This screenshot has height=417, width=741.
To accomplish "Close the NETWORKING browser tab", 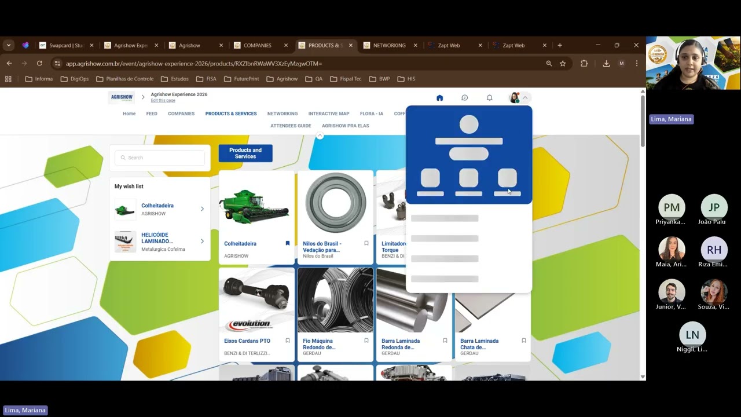I will point(415,45).
